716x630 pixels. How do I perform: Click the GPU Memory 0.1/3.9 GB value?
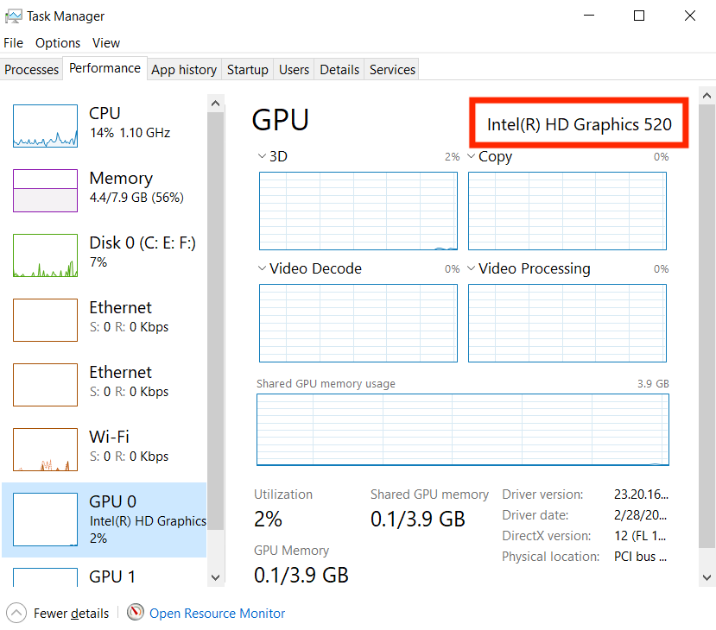point(301,575)
